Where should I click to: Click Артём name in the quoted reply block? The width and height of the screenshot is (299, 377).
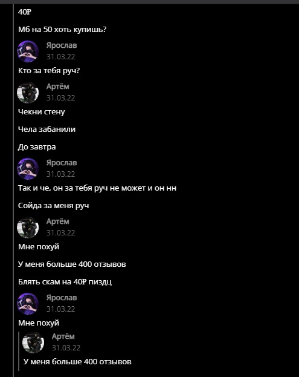pos(63,336)
